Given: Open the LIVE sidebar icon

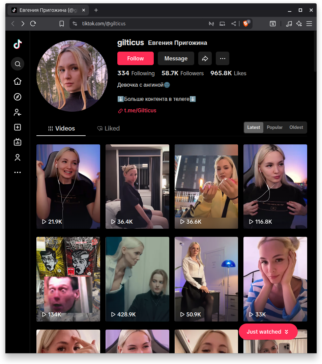Looking at the screenshot, I should [x=18, y=142].
